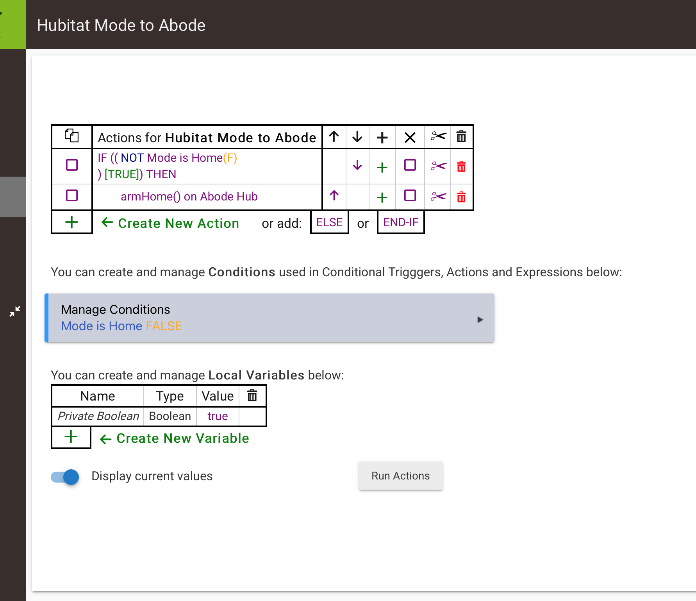Tick the left checkbox of armHome() row
The image size is (696, 601).
click(72, 195)
